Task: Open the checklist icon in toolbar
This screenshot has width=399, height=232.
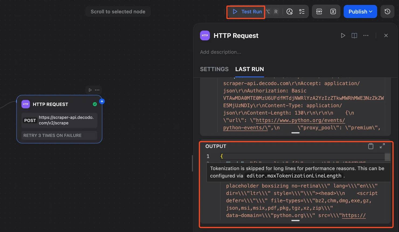Action: (x=302, y=12)
